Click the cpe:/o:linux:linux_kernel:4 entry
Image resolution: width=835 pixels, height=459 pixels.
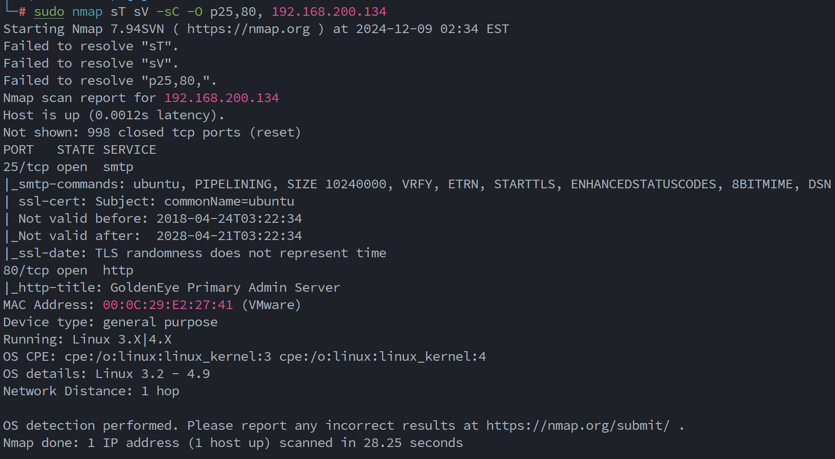coord(383,357)
